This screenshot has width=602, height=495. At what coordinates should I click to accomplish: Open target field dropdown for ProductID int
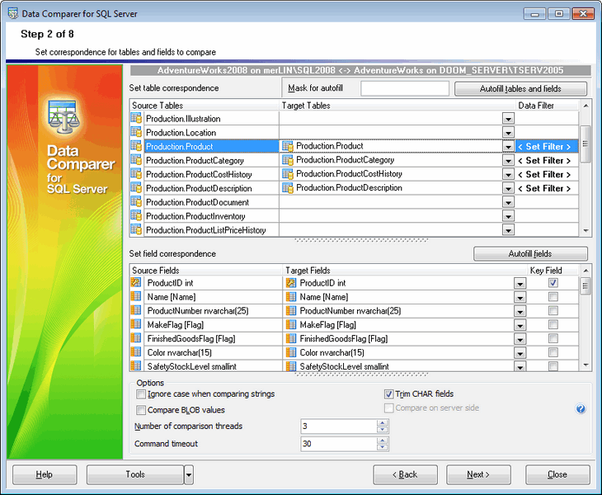(x=520, y=284)
